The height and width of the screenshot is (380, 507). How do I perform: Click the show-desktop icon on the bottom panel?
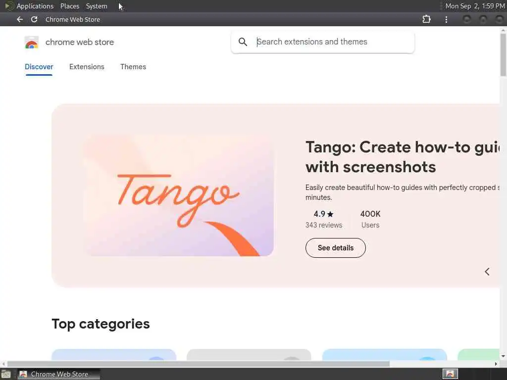pos(6,374)
